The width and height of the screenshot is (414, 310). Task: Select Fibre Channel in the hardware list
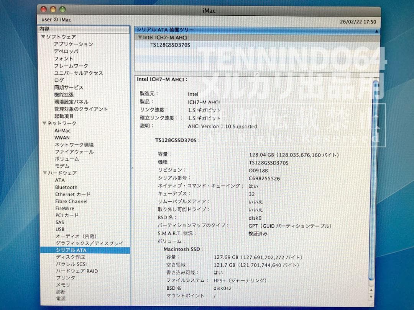point(71,201)
